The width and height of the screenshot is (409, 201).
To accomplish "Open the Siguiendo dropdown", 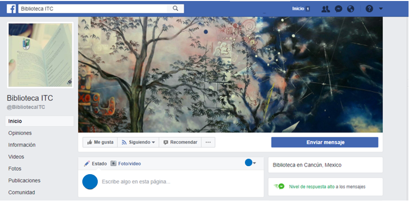I will 138,142.
